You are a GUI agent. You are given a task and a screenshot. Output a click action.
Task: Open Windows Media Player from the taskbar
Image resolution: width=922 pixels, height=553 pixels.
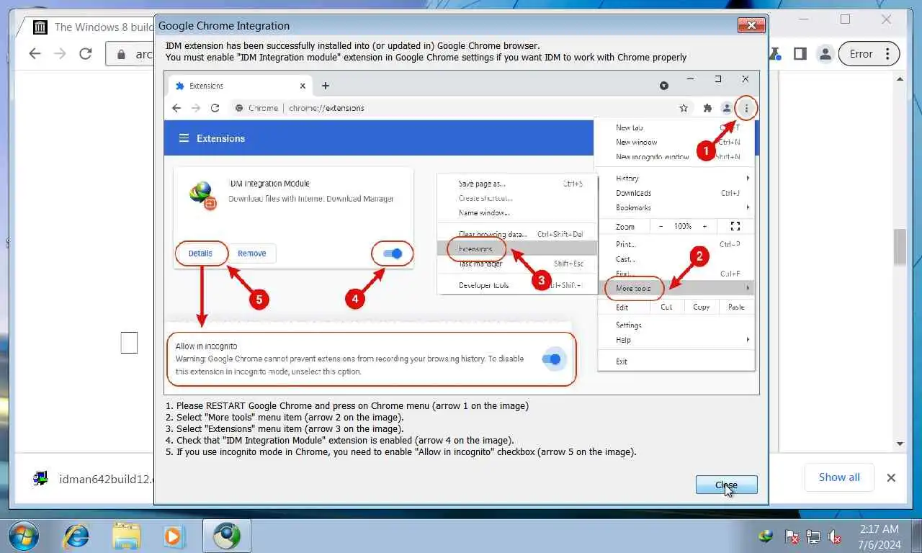click(x=173, y=536)
